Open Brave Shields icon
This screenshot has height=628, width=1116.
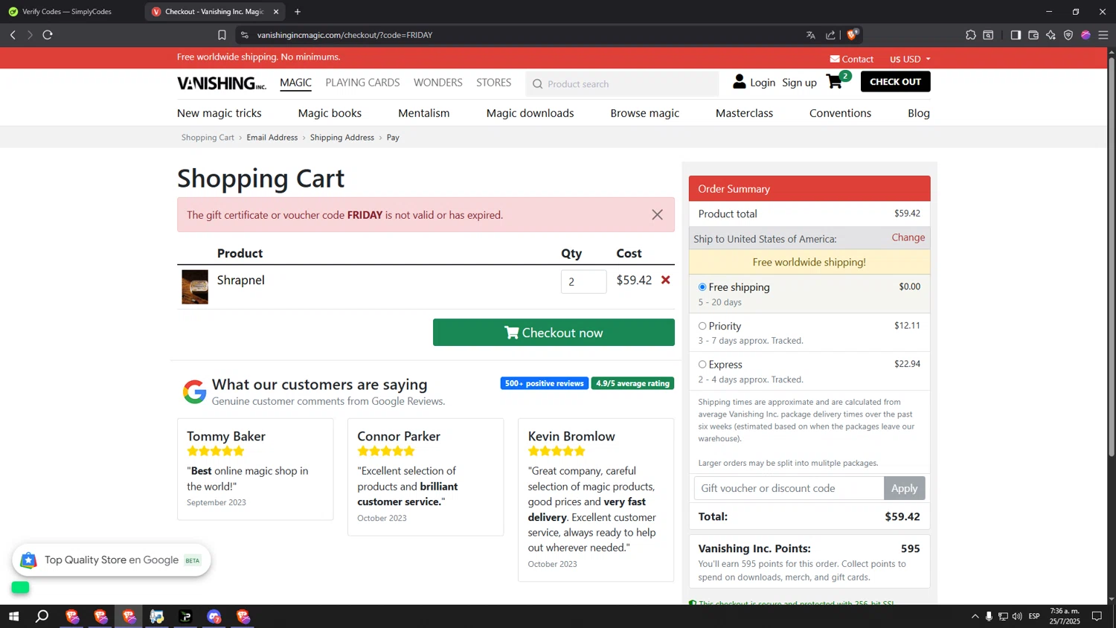tap(853, 34)
